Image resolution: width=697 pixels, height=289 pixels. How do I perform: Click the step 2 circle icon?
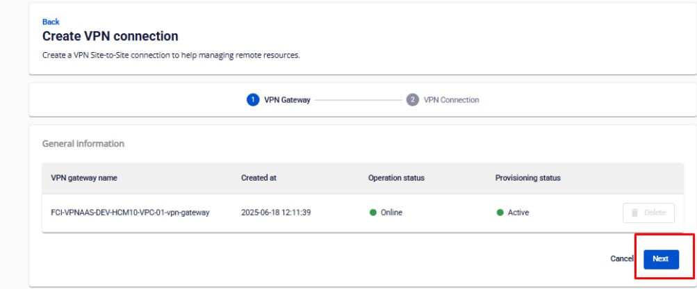coord(413,99)
